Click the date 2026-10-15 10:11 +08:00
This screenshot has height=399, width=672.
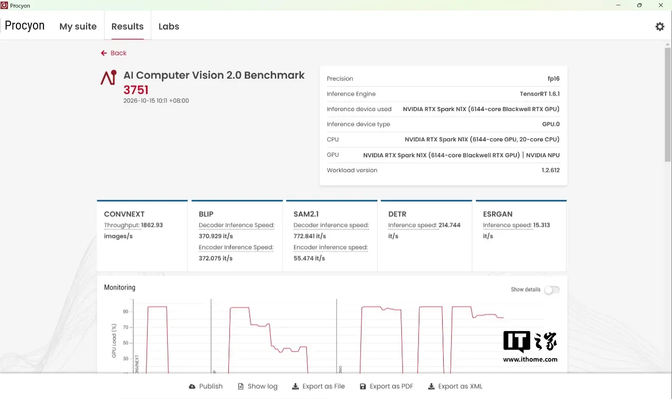pos(156,100)
